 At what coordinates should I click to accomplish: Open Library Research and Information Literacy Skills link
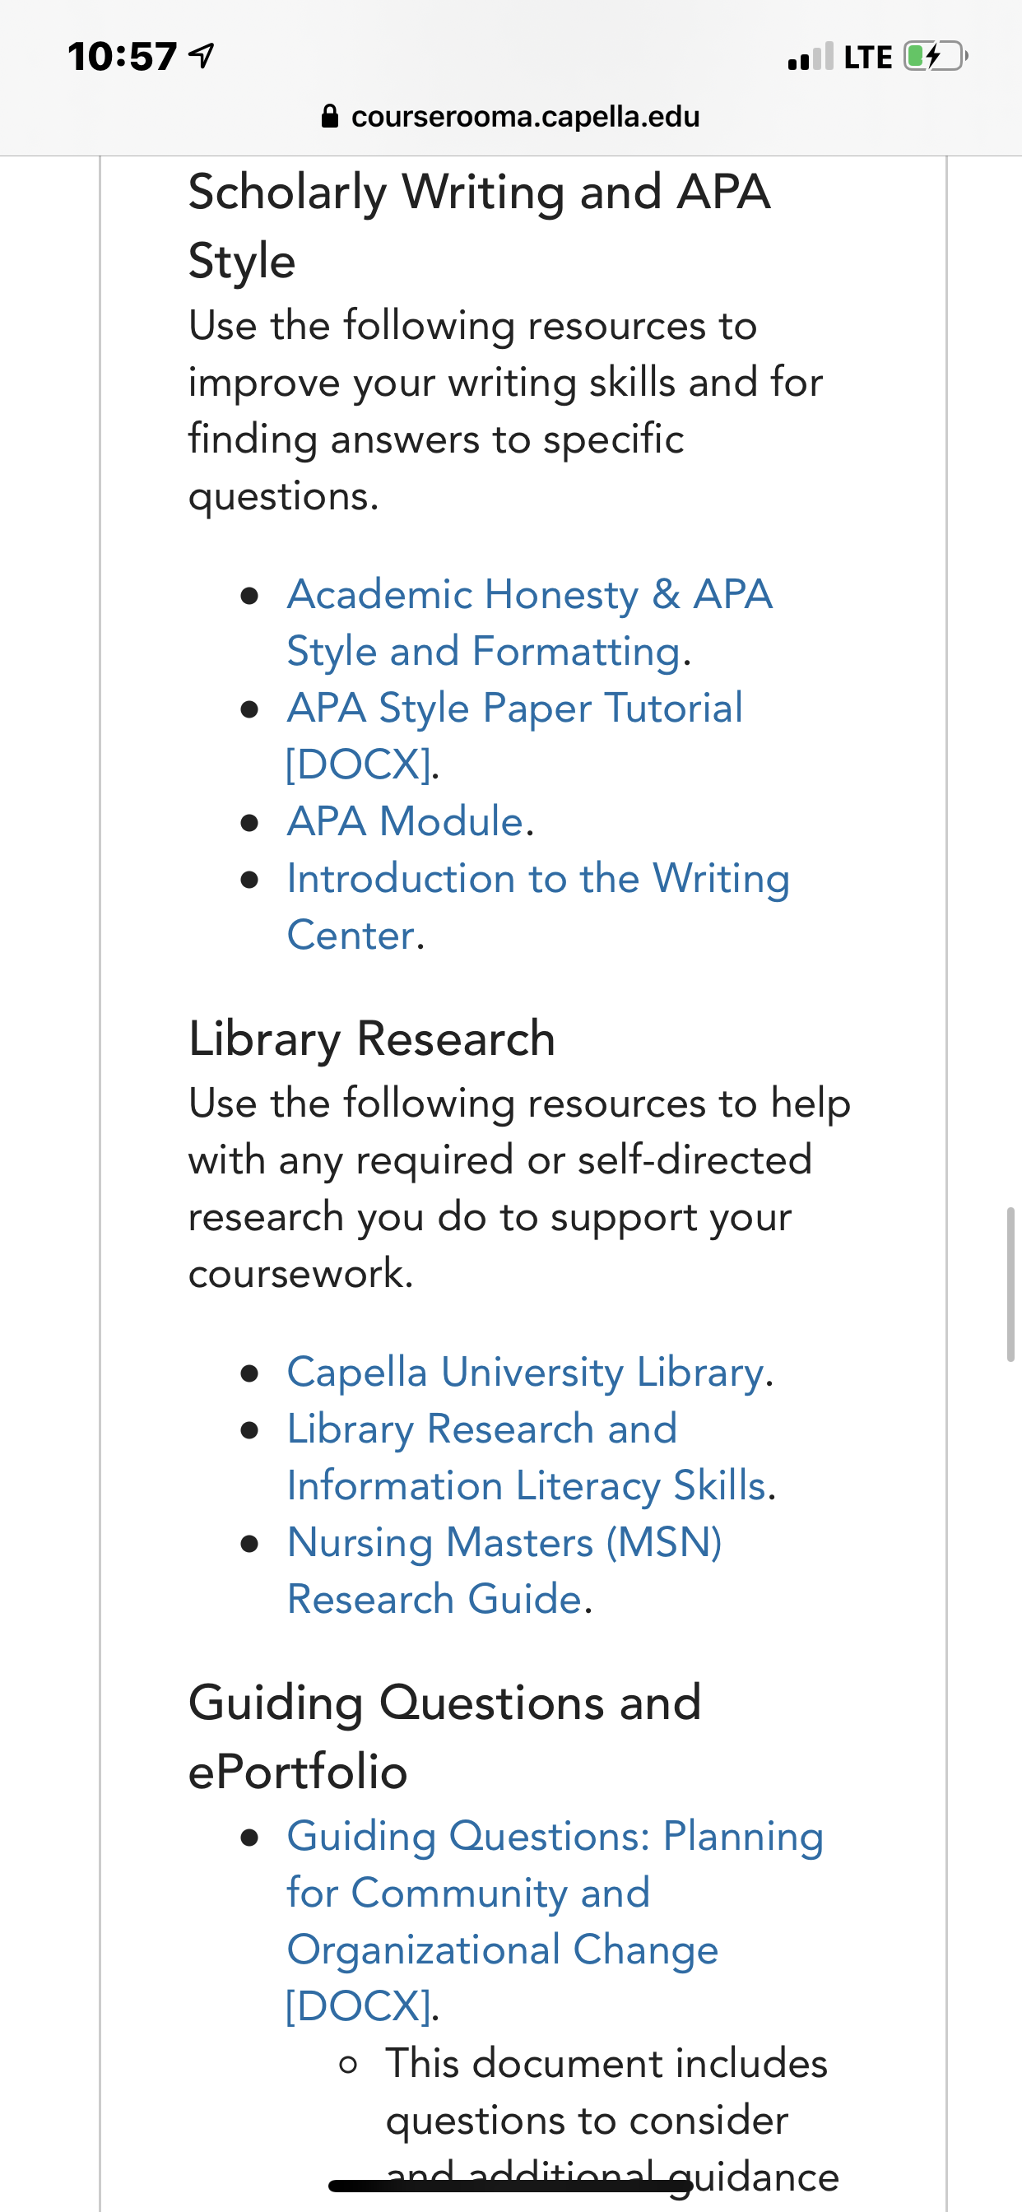[527, 1457]
